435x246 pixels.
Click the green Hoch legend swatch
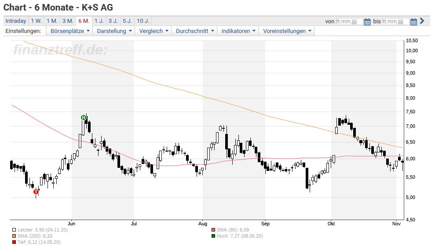[x=213, y=236]
